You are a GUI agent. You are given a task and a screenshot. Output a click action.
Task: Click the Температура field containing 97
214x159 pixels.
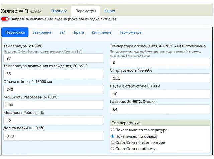point(53,59)
